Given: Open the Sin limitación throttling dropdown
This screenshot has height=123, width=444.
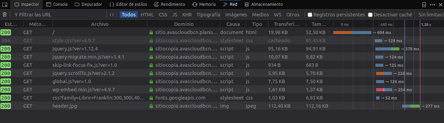Looking at the screenshot, I should (x=431, y=15).
